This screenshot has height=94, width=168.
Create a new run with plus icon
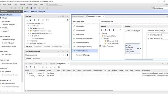pyautogui.click(x=55, y=67)
